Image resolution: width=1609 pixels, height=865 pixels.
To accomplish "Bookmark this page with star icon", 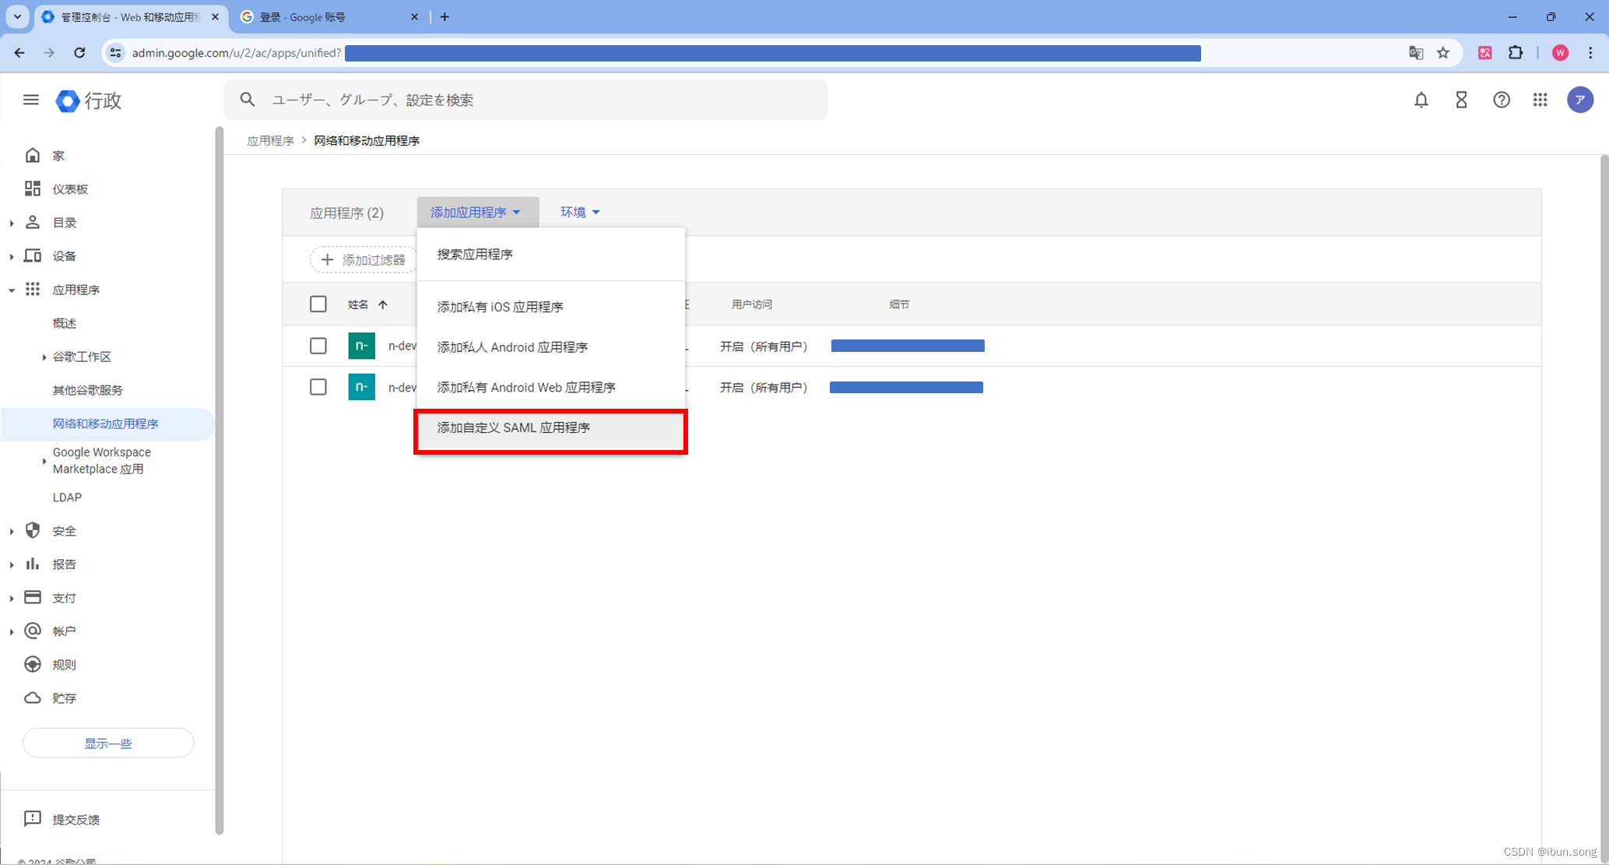I will (x=1443, y=53).
